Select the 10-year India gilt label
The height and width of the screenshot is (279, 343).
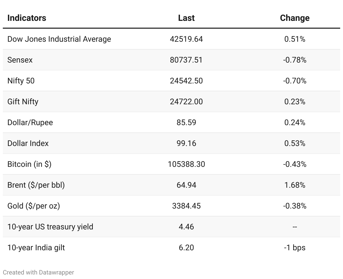click(x=36, y=248)
